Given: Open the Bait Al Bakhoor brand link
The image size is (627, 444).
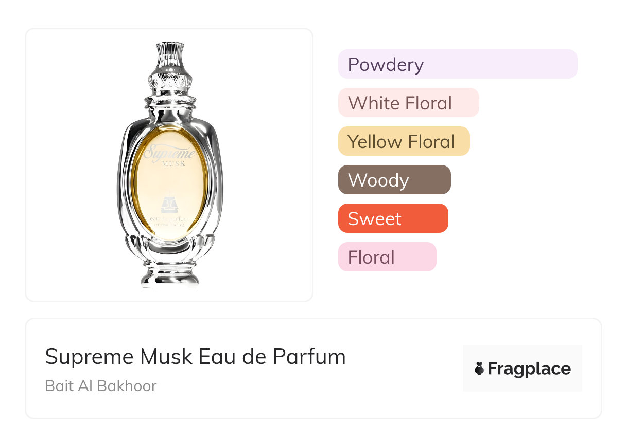Looking at the screenshot, I should (101, 385).
